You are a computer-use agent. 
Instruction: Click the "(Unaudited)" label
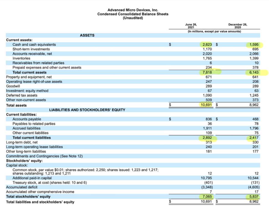coord(133,18)
